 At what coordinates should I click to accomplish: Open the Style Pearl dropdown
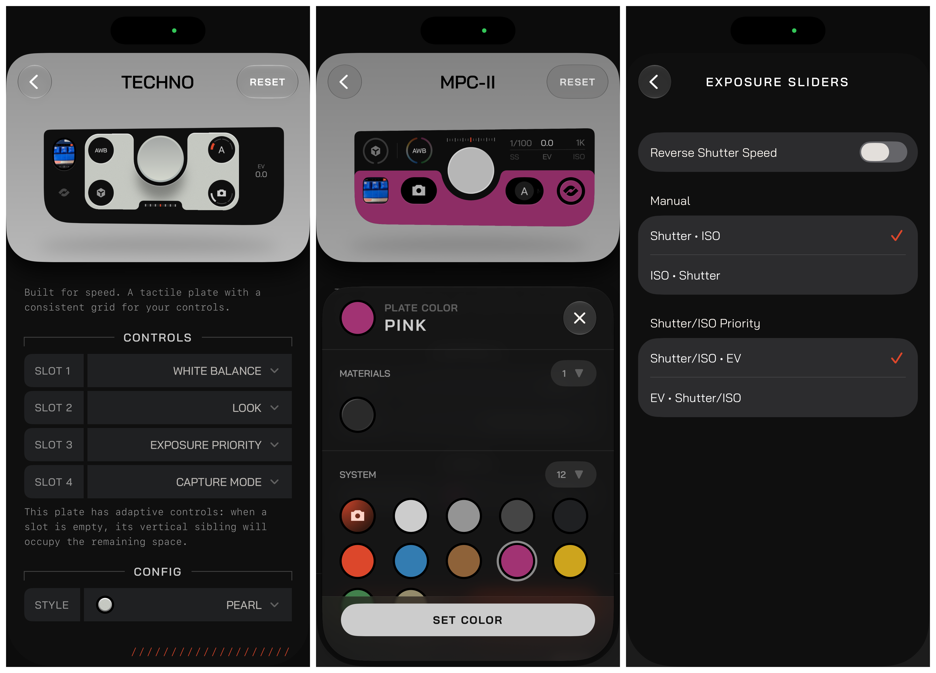coord(188,605)
